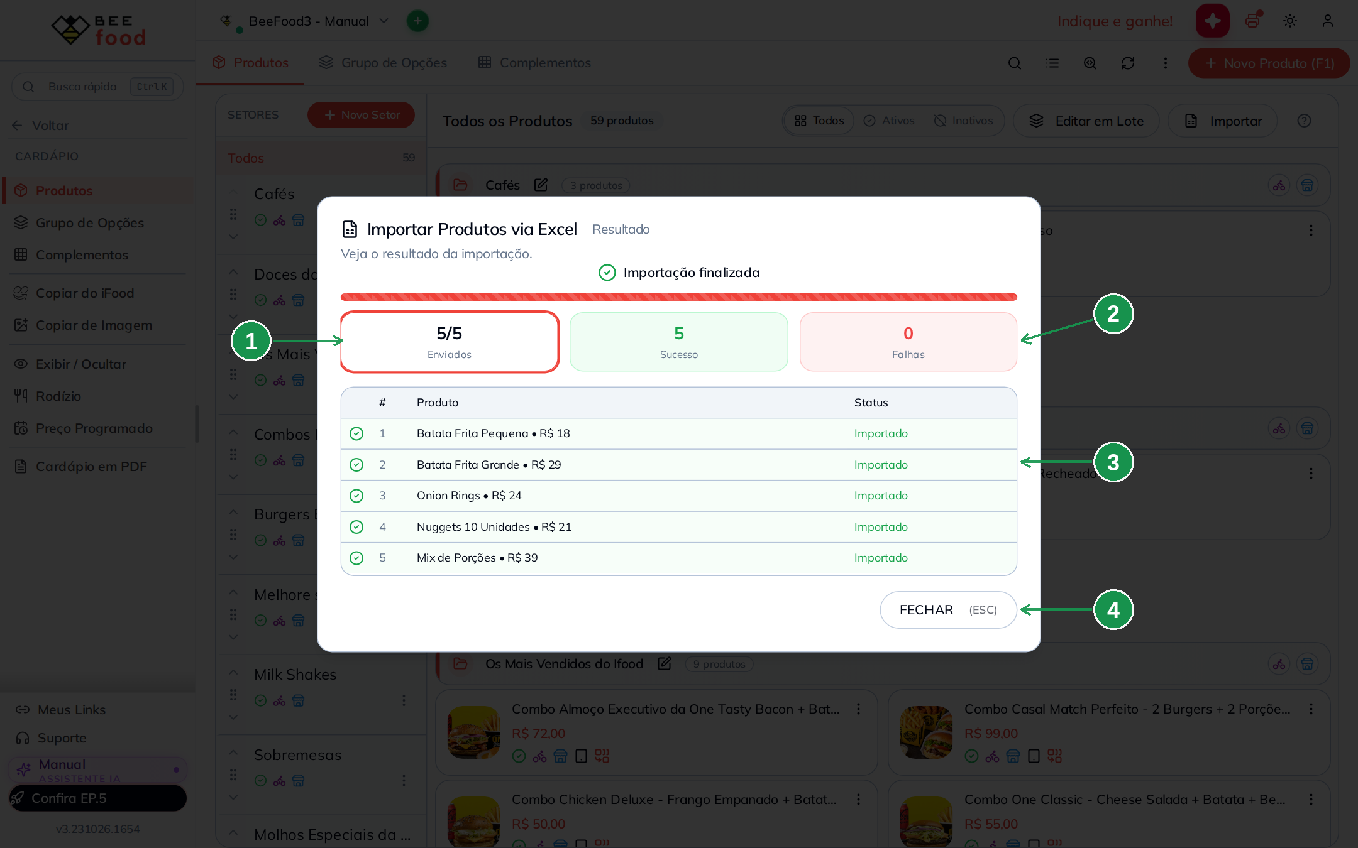Screen dimensions: 1358x848
Task: Close the import result with FECHAR button
Action: [x=948, y=609]
